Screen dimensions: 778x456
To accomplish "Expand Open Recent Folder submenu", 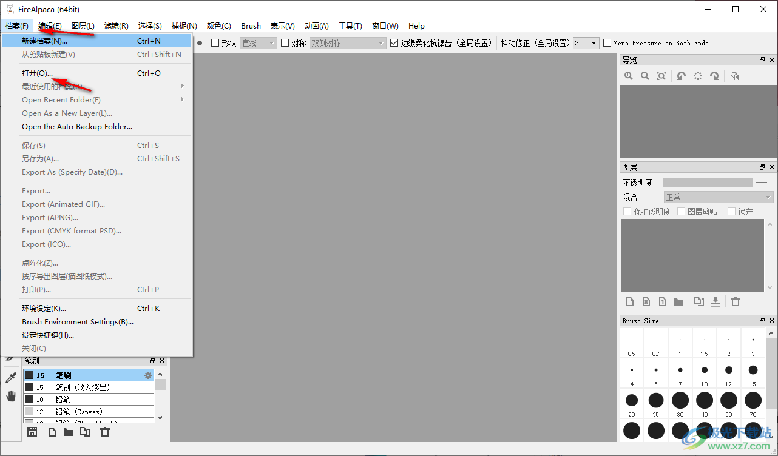I will coord(182,99).
